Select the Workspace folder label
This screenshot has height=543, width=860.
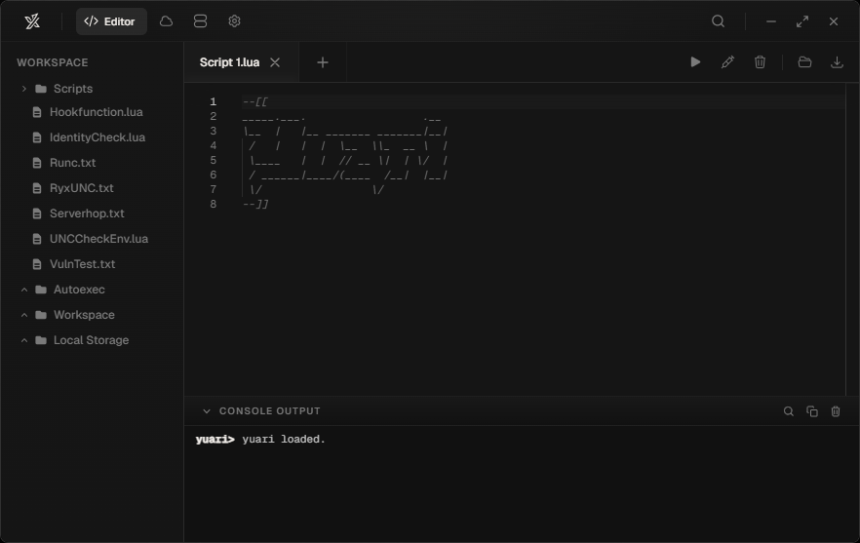pos(84,315)
